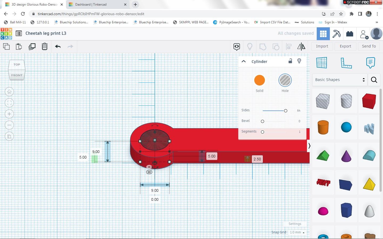Collapse the Cylinder properties panel

[244, 61]
